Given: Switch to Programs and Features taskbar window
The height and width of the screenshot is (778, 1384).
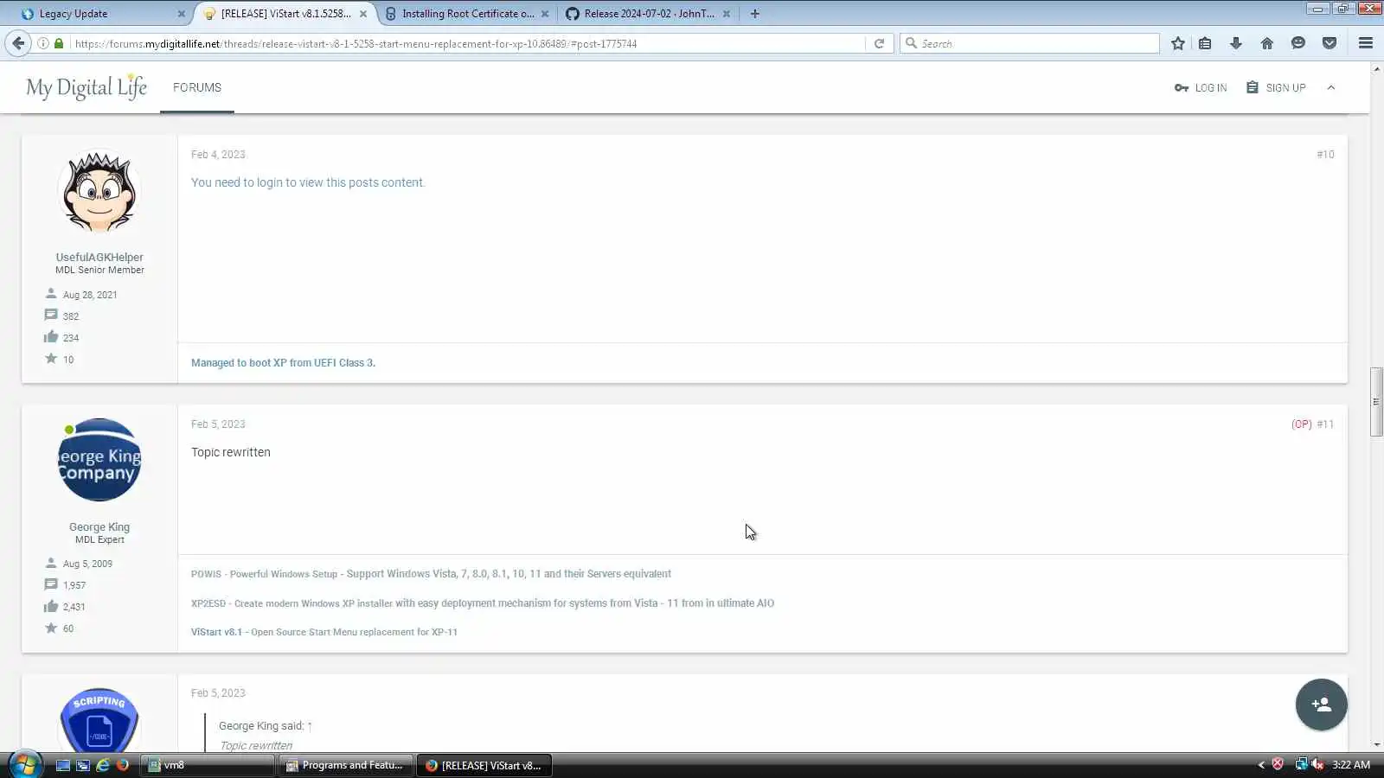Looking at the screenshot, I should tap(345, 765).
